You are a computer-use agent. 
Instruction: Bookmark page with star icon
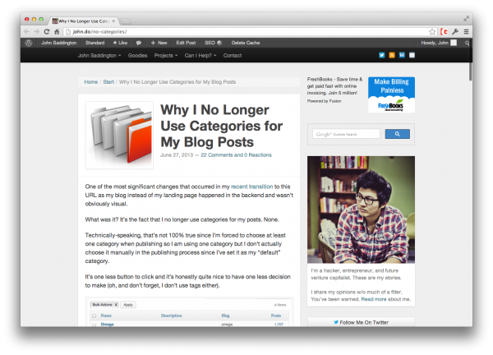[432, 32]
